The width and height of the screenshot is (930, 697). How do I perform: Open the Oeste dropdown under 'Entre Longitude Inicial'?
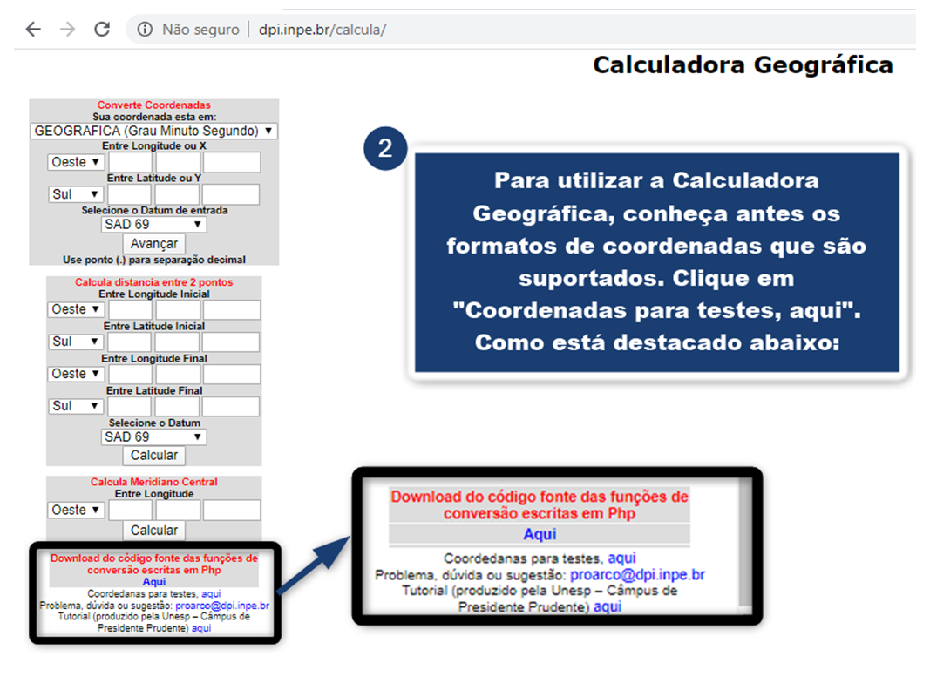(x=76, y=309)
